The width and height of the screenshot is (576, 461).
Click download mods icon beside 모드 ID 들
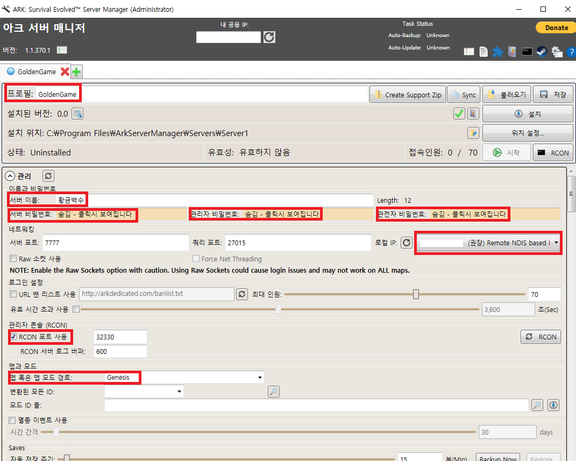[x=553, y=405]
